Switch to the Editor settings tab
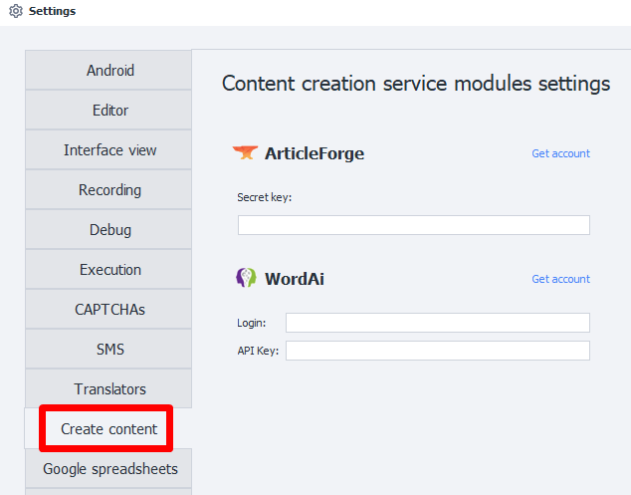The width and height of the screenshot is (631, 495). [x=109, y=111]
